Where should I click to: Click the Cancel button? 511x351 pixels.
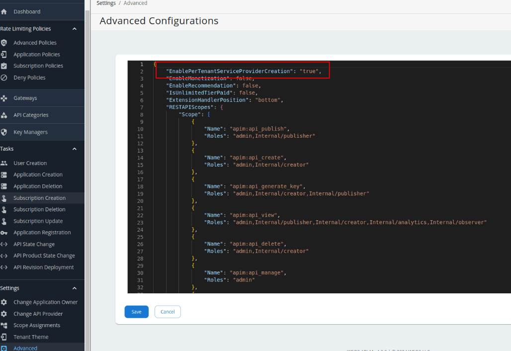click(168, 312)
